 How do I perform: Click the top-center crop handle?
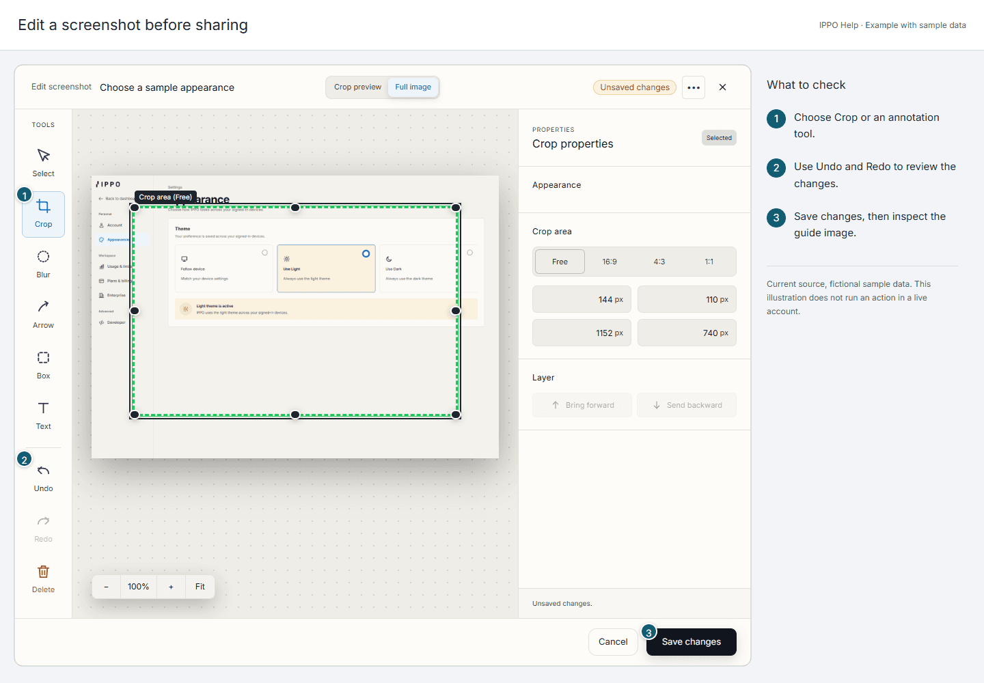(x=295, y=208)
